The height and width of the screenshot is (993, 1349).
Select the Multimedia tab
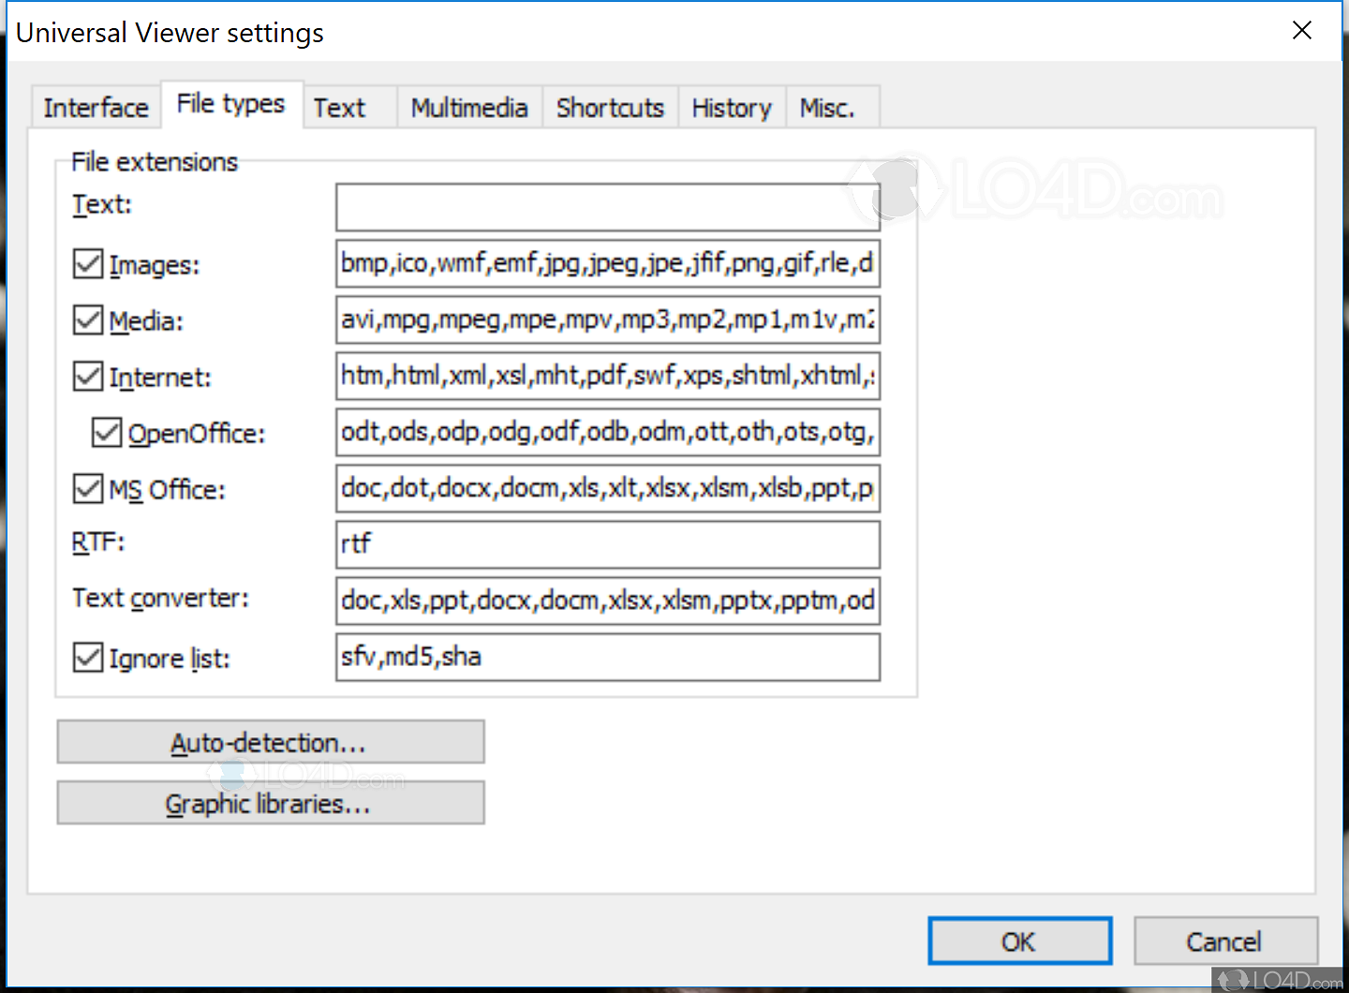(x=468, y=107)
